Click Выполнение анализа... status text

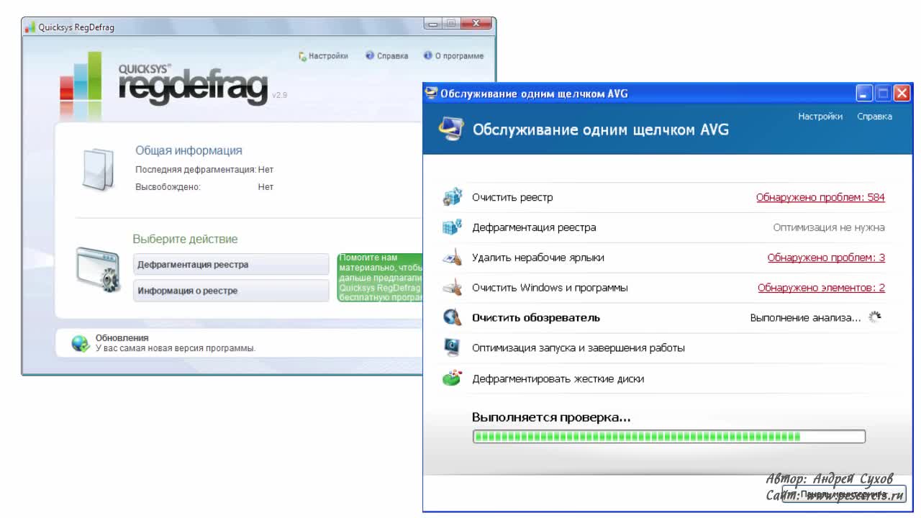pos(805,317)
